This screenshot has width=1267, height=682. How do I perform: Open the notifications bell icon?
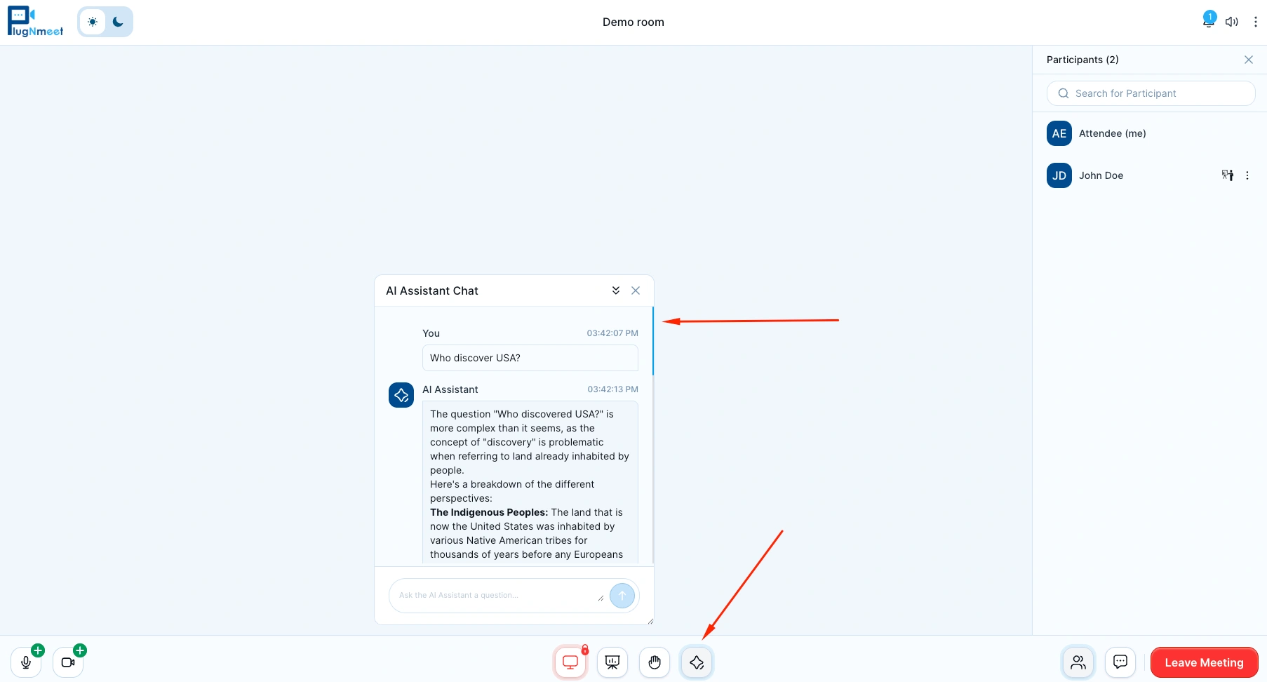(x=1207, y=21)
